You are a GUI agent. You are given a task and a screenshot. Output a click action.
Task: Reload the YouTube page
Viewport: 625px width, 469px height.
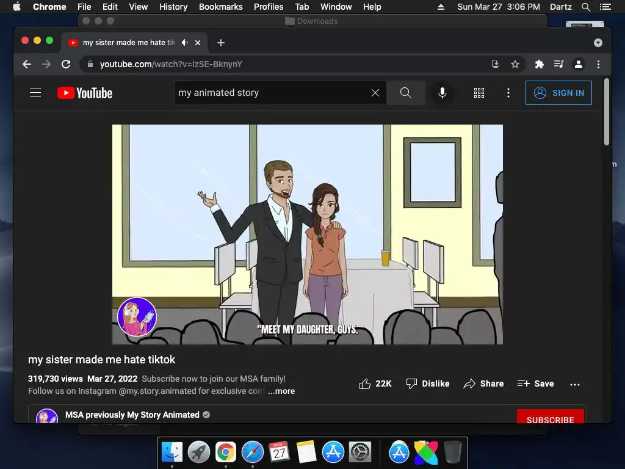click(66, 64)
